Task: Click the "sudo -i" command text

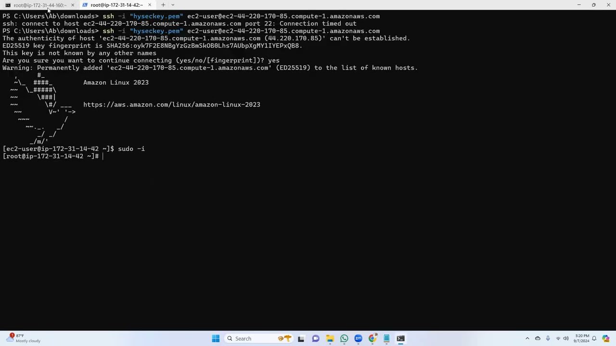Action: 131,149
